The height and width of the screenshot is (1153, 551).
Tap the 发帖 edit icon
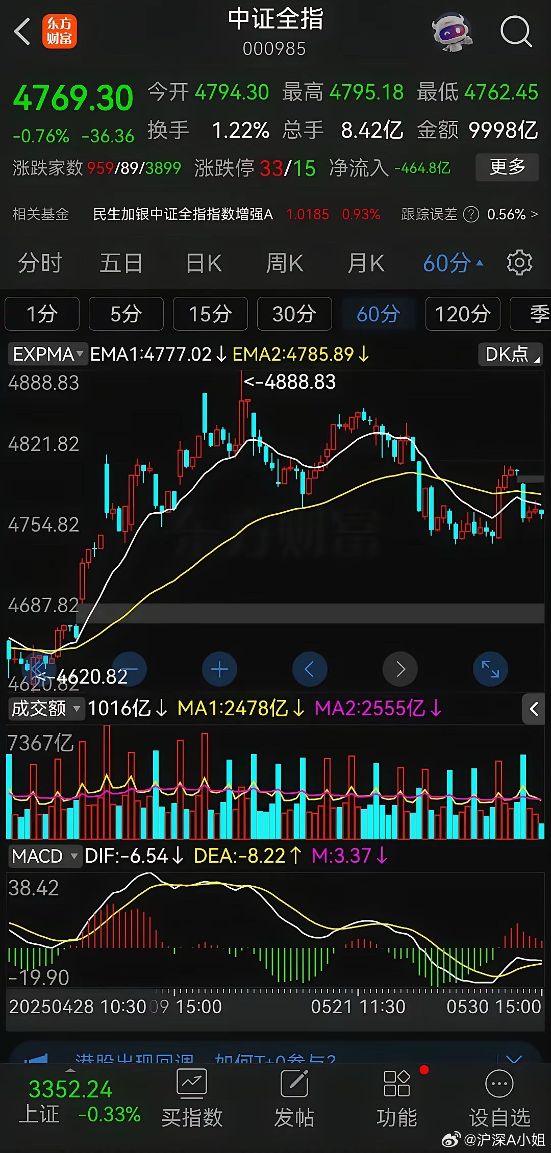point(294,1083)
